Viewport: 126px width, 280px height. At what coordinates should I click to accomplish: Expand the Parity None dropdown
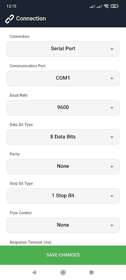click(63, 167)
